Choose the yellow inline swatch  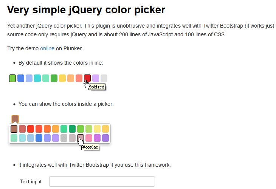tap(62, 78)
